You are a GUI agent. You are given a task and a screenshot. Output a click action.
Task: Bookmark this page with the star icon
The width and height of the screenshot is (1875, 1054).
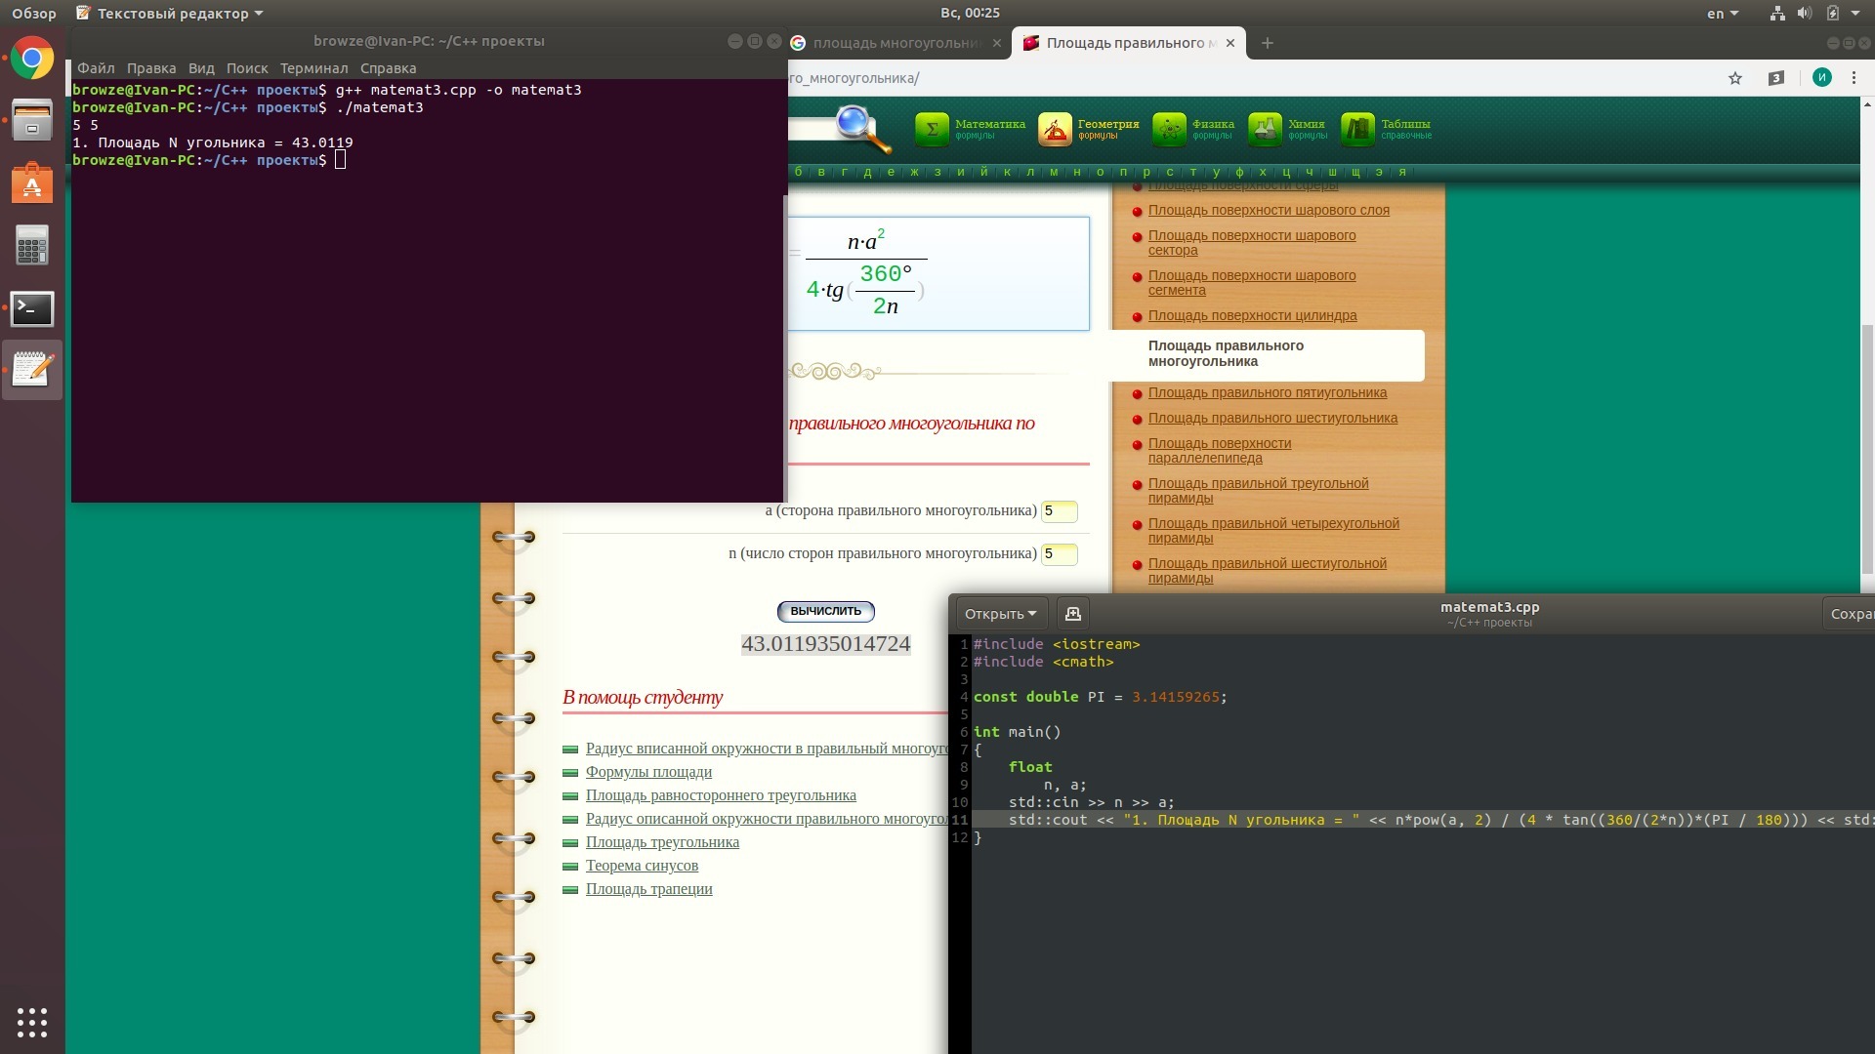(1735, 78)
